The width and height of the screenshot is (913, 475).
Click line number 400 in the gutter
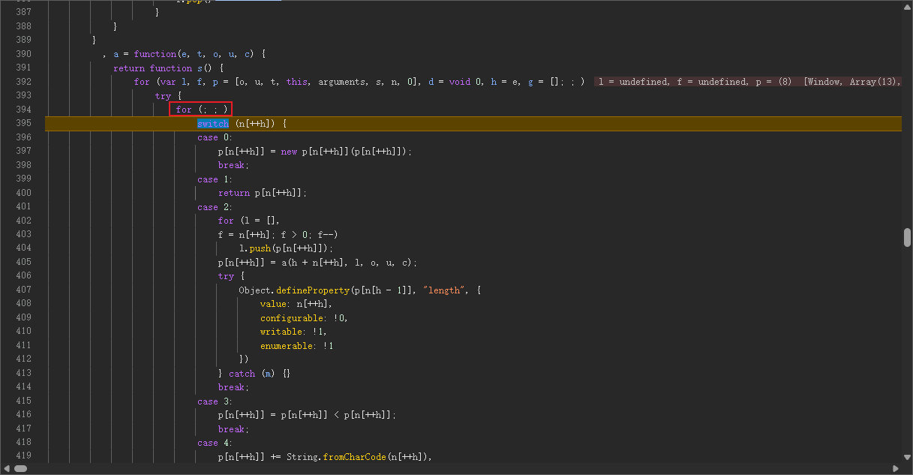coord(23,193)
